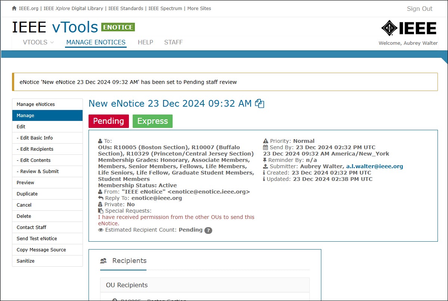448x301 pixels.
Task: Open the IEEE.org link
Action: pyautogui.click(x=28, y=9)
